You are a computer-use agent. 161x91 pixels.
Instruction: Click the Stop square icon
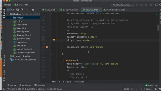point(151,5)
